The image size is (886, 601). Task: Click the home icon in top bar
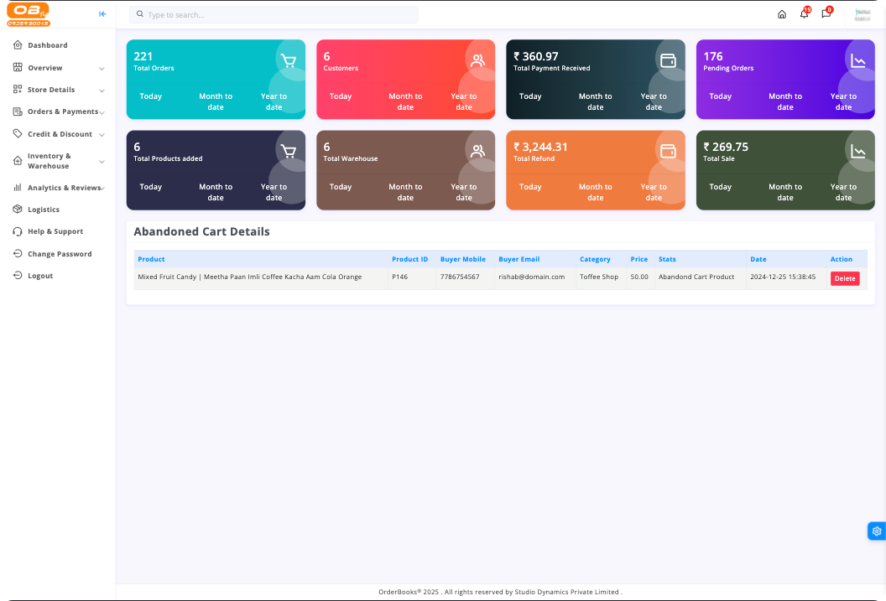(x=782, y=14)
